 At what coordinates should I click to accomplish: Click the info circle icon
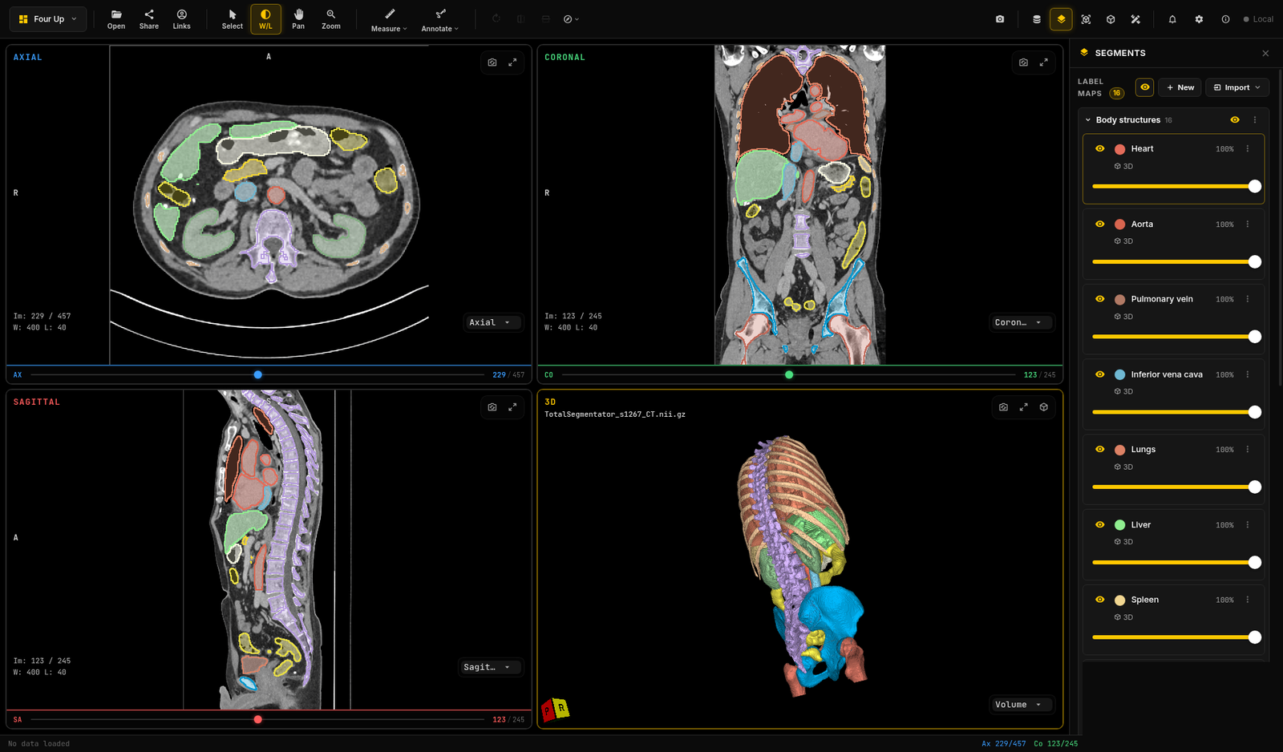coord(1225,19)
